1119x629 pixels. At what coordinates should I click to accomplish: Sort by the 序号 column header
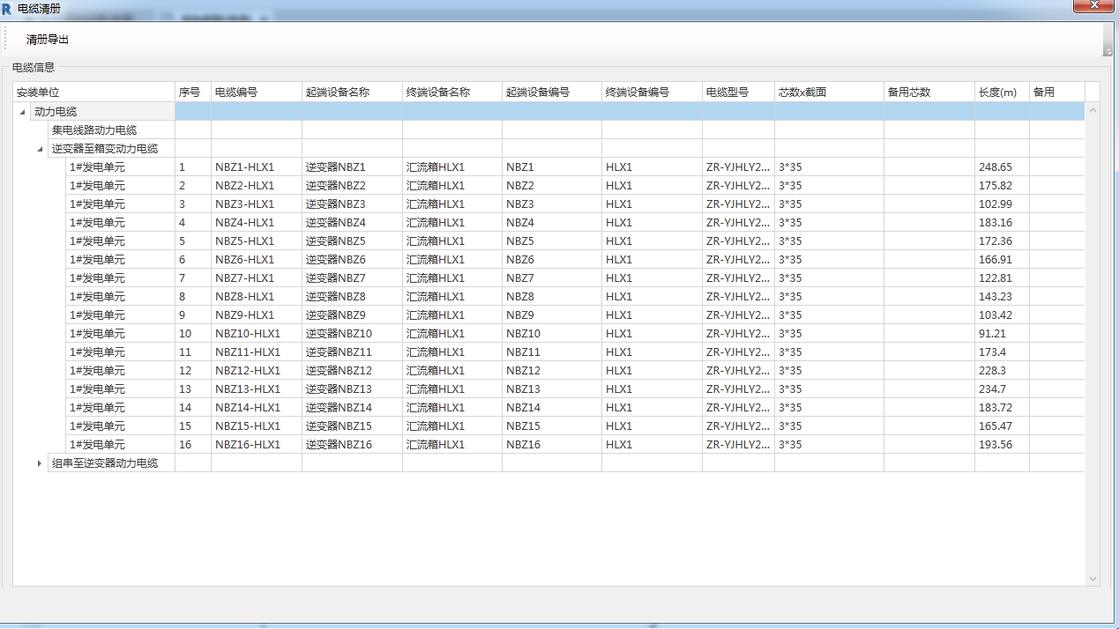click(x=192, y=92)
